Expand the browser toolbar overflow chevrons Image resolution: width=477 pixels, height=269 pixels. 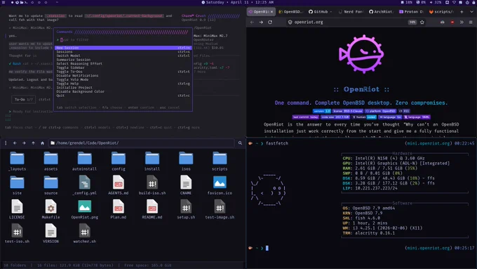[462, 22]
